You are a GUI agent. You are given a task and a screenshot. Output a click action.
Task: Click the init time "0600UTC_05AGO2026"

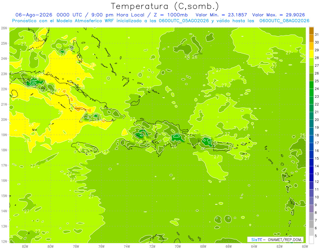coord(183,21)
